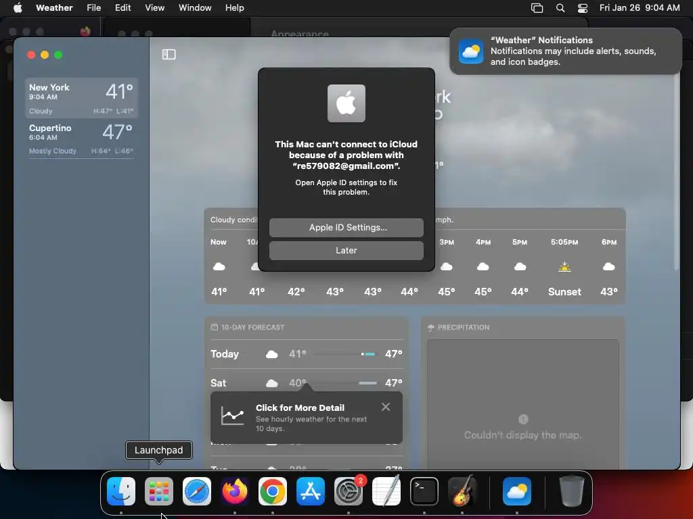
Task: Open the Window menu
Action: pos(195,8)
